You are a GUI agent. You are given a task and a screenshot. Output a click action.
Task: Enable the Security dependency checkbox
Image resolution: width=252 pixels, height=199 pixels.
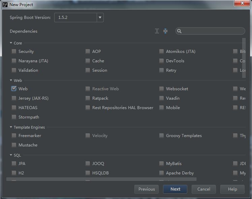14,51
